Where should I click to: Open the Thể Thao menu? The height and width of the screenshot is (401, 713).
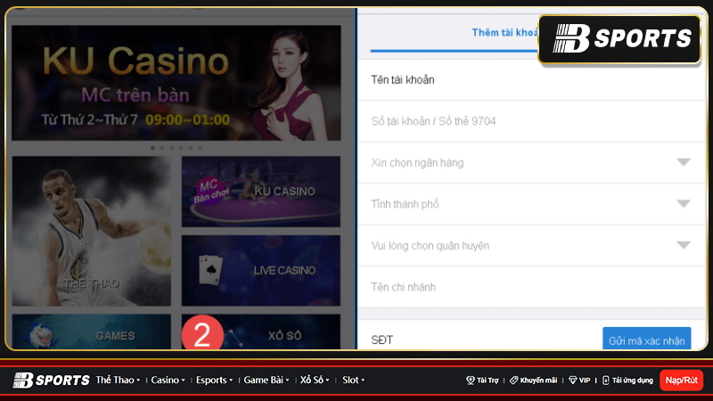[118, 381]
